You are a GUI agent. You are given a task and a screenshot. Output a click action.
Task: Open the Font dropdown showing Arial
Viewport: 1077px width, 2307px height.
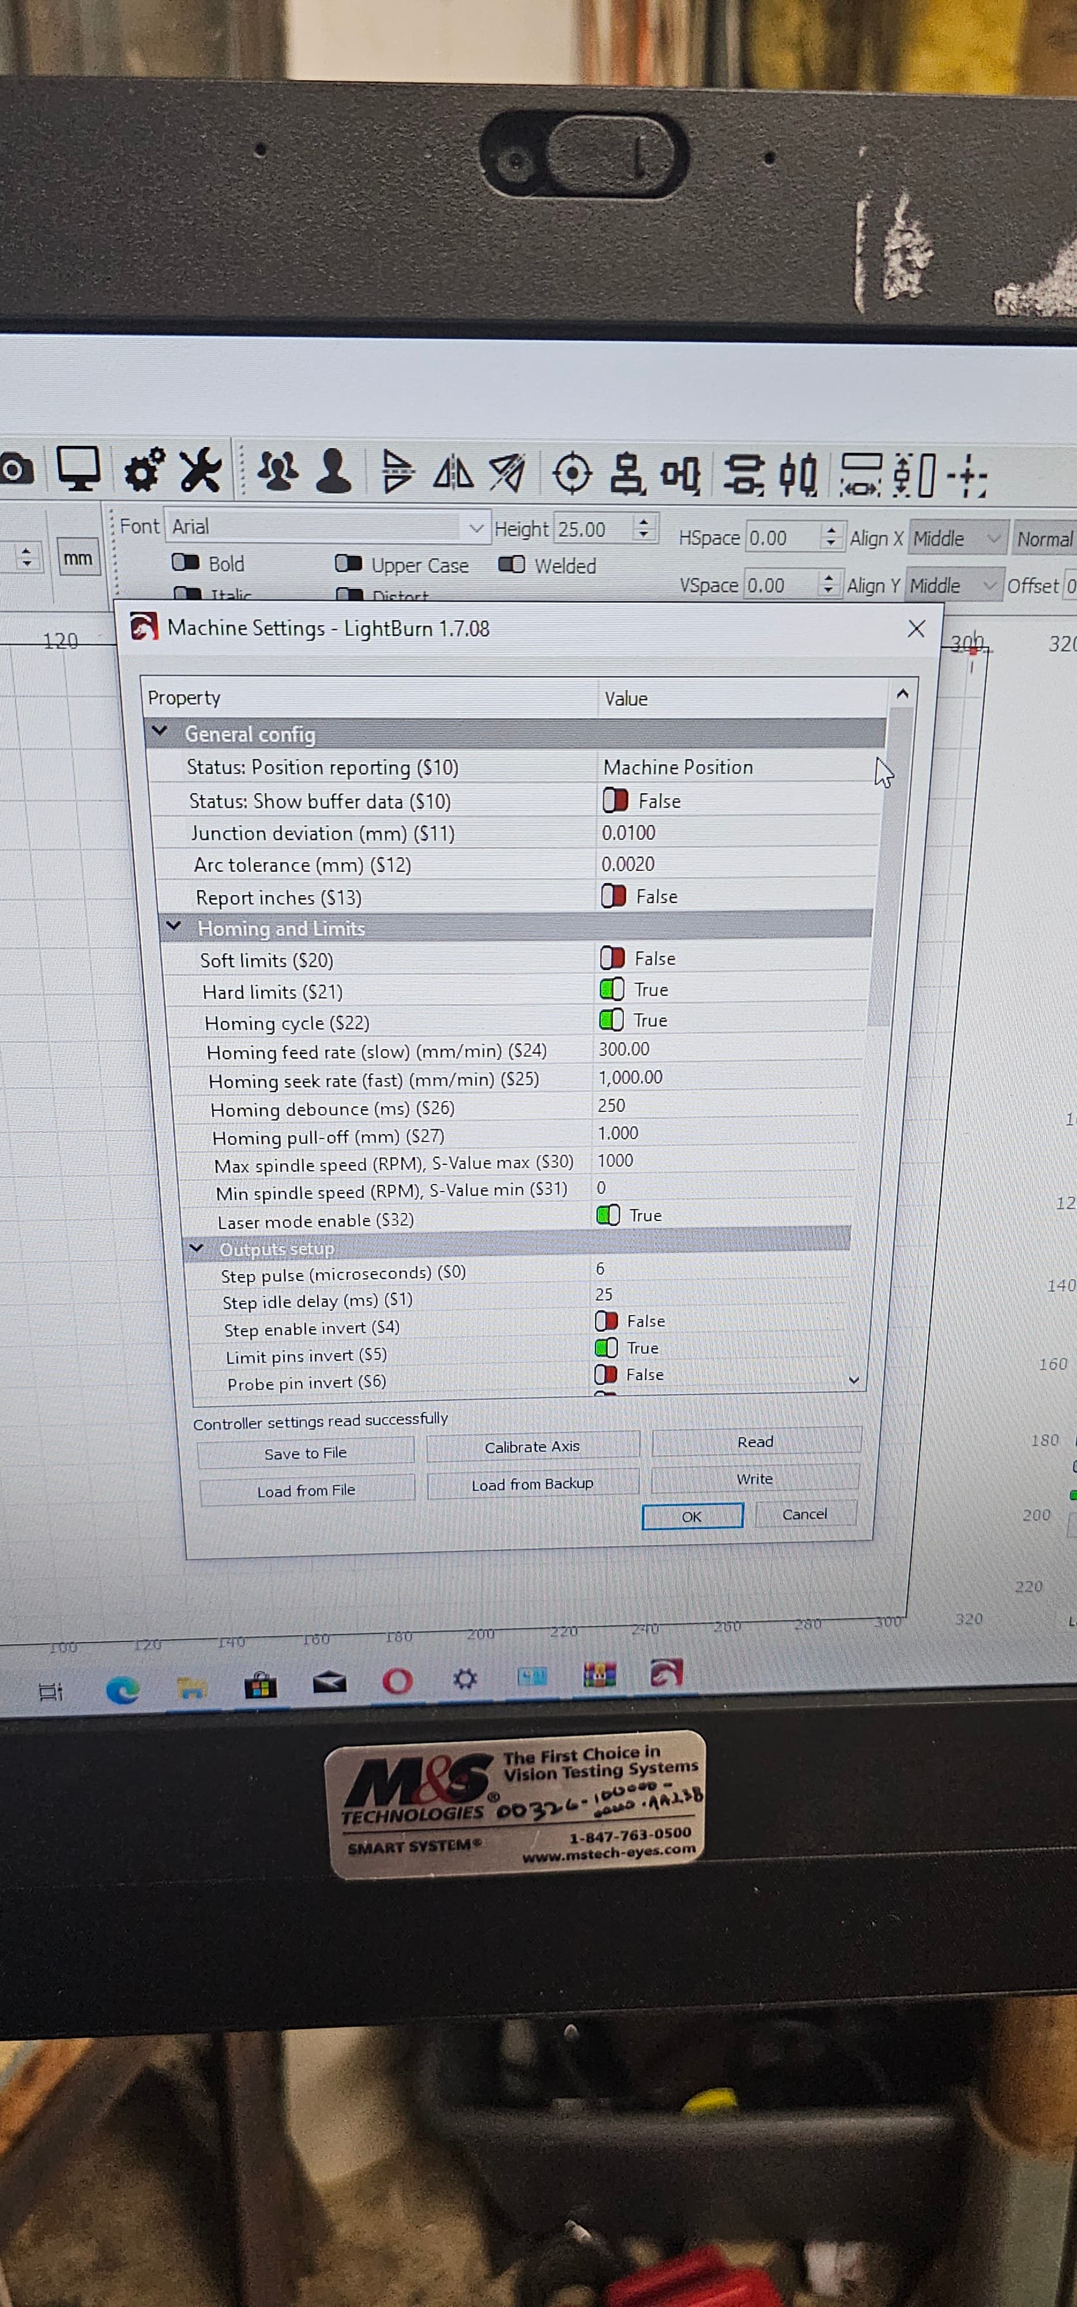coord(327,527)
